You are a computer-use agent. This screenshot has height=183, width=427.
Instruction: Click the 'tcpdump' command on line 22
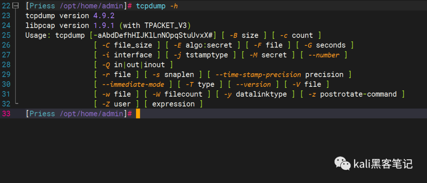[x=151, y=6]
